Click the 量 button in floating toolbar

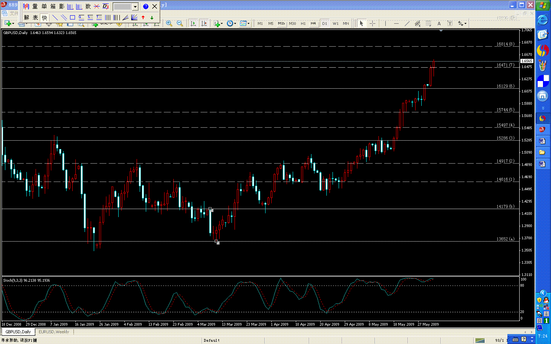35,6
